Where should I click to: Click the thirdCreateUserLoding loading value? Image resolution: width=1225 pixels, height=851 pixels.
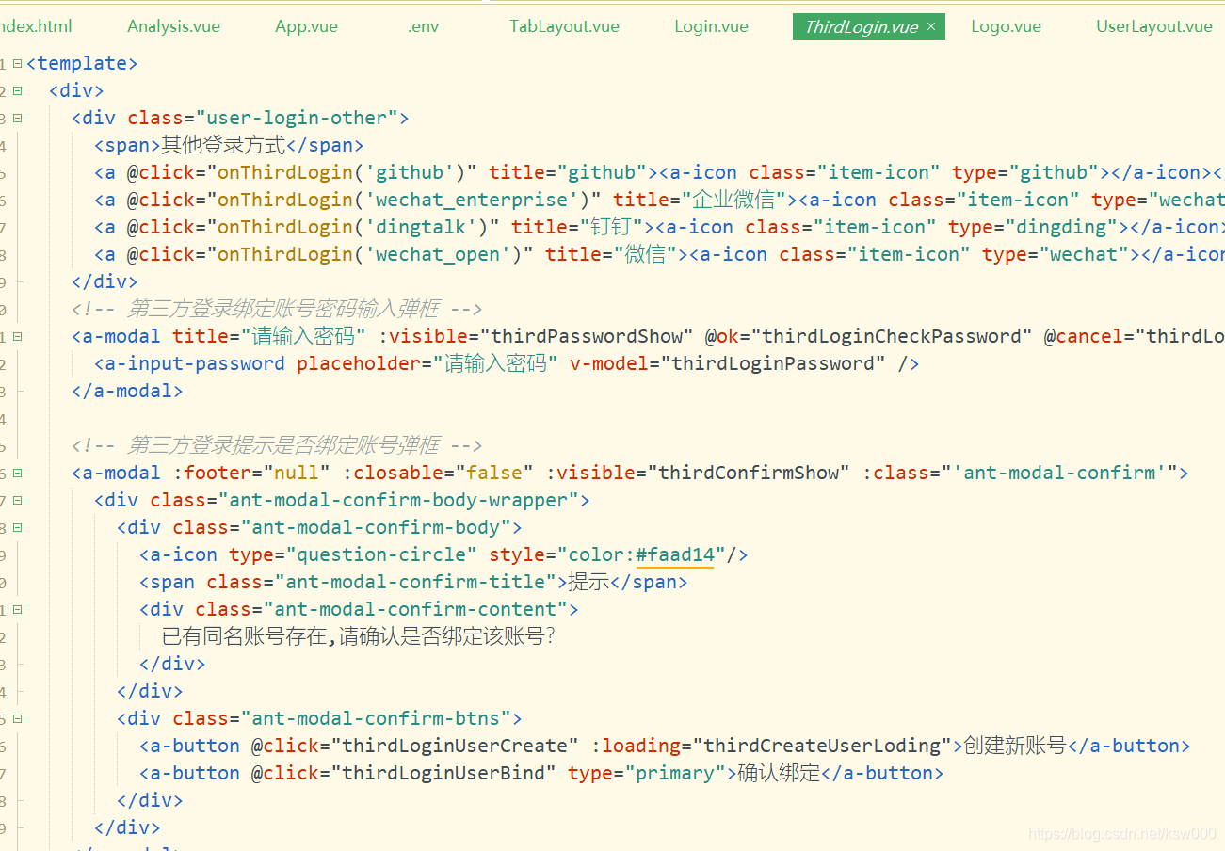click(x=823, y=746)
